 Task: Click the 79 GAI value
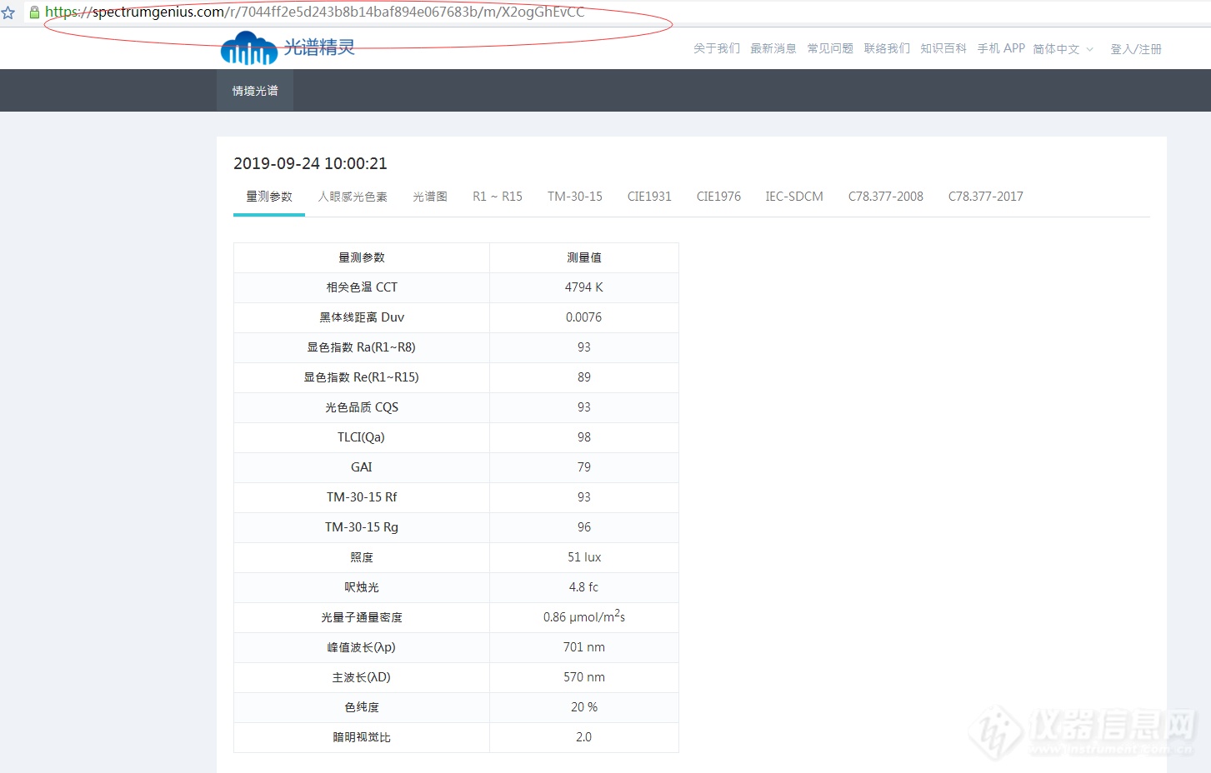point(584,467)
